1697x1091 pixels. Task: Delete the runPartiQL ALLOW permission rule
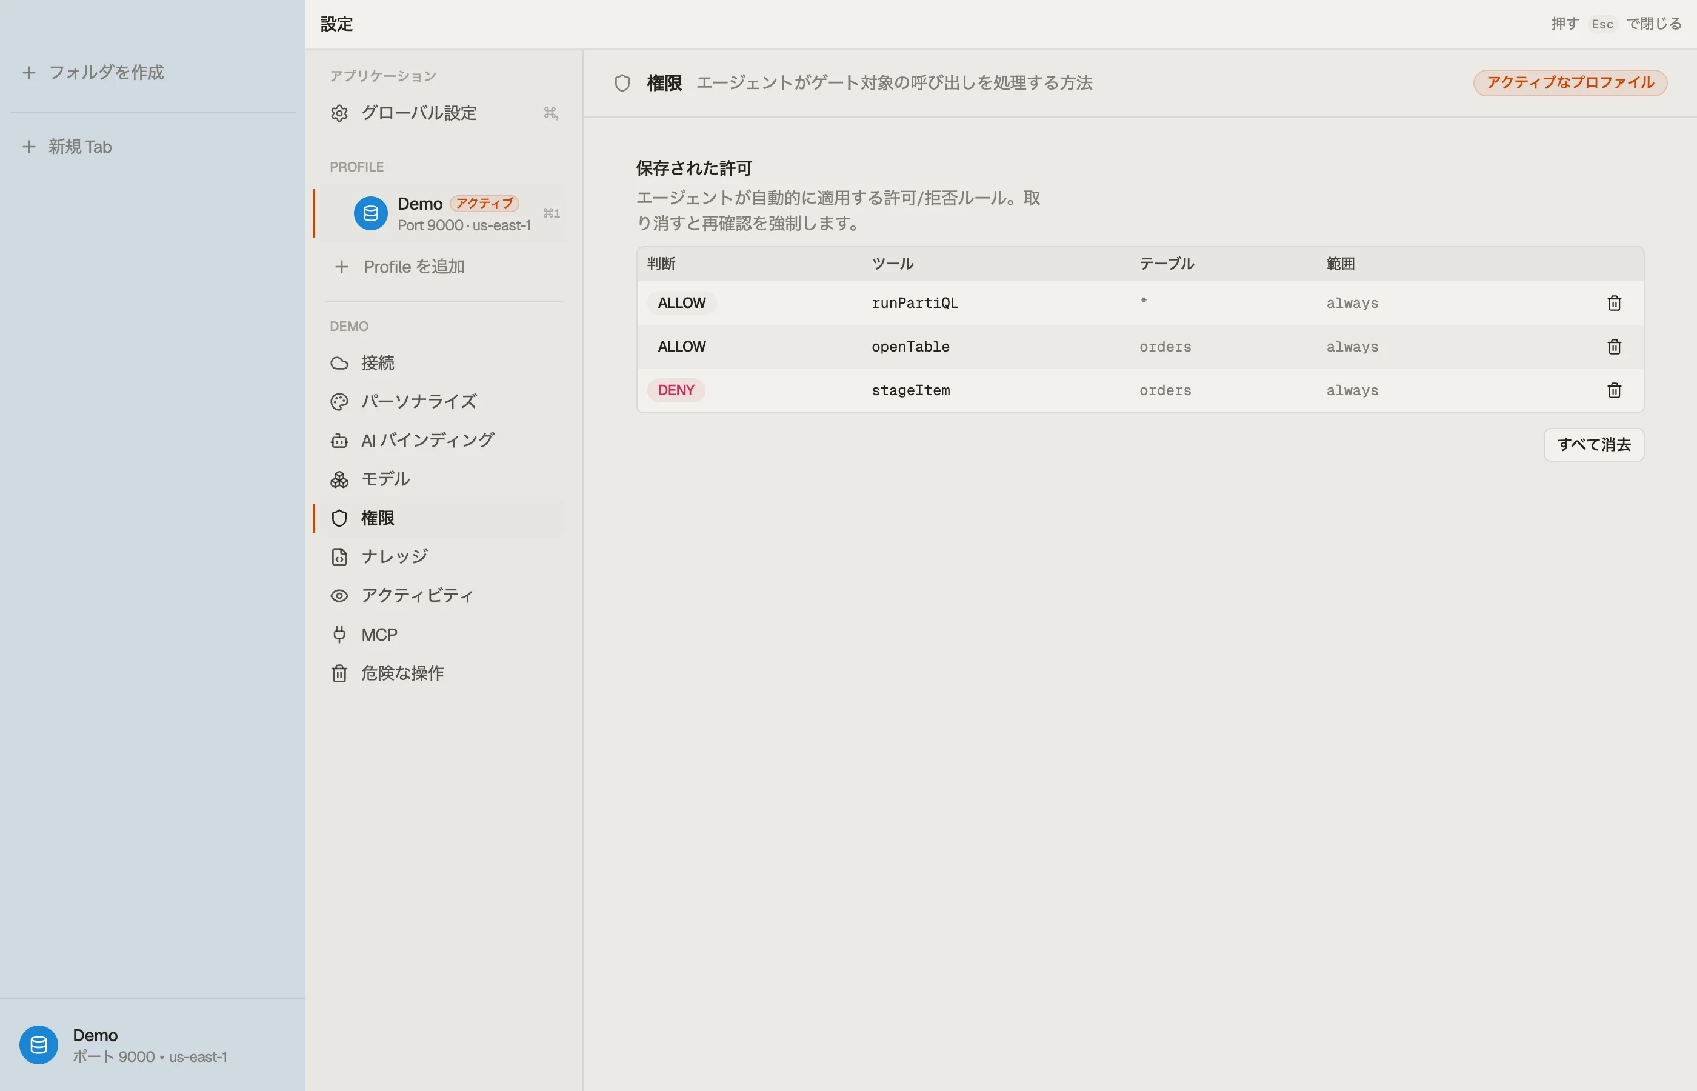(x=1614, y=303)
